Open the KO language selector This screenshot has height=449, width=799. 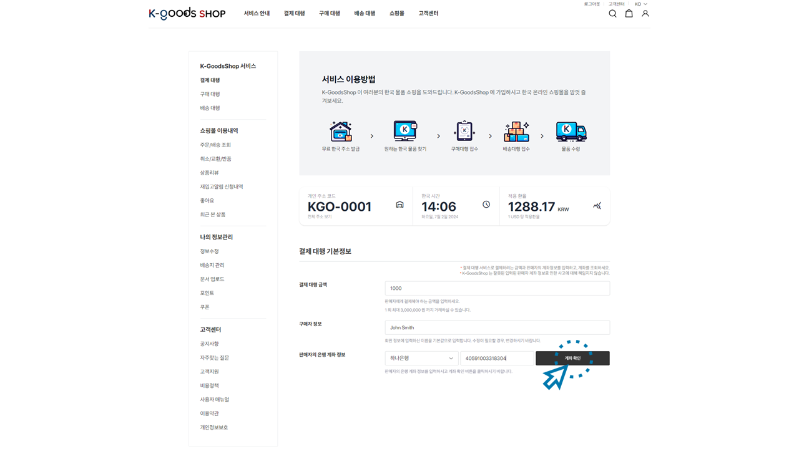[641, 4]
